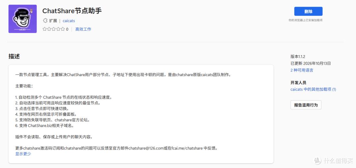Click the puzzle-piece extension type icon
Viewport: 356px width, 168px height.
pyautogui.click(x=45, y=21)
